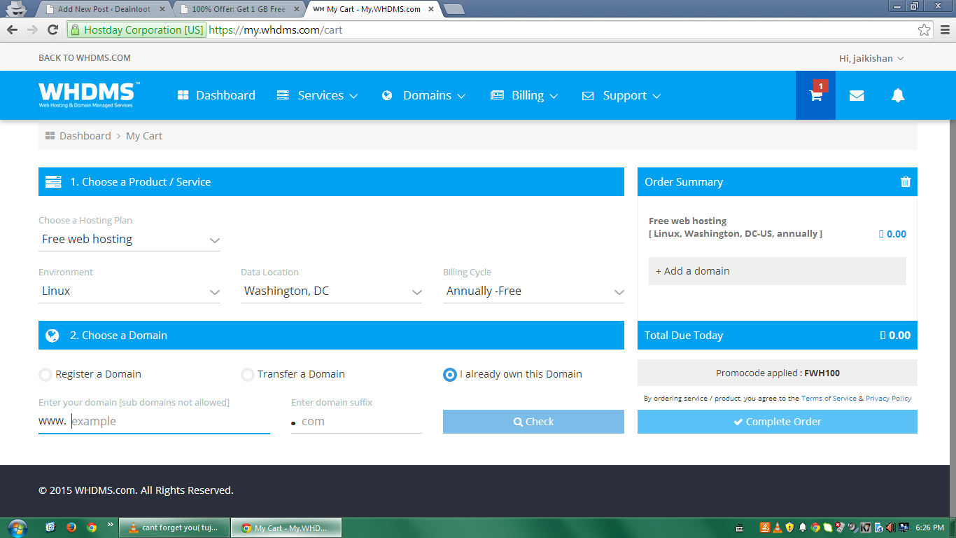Launch Firefox from the quick launch

pyautogui.click(x=71, y=527)
